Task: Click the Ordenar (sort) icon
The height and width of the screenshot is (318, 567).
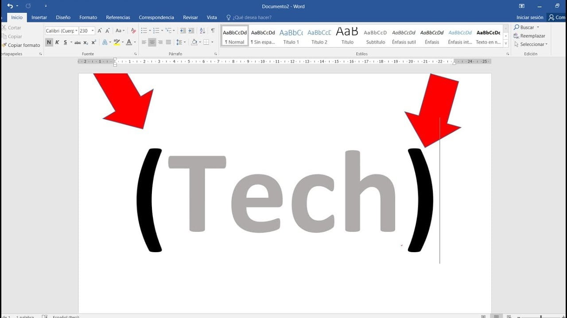Action: (x=202, y=30)
